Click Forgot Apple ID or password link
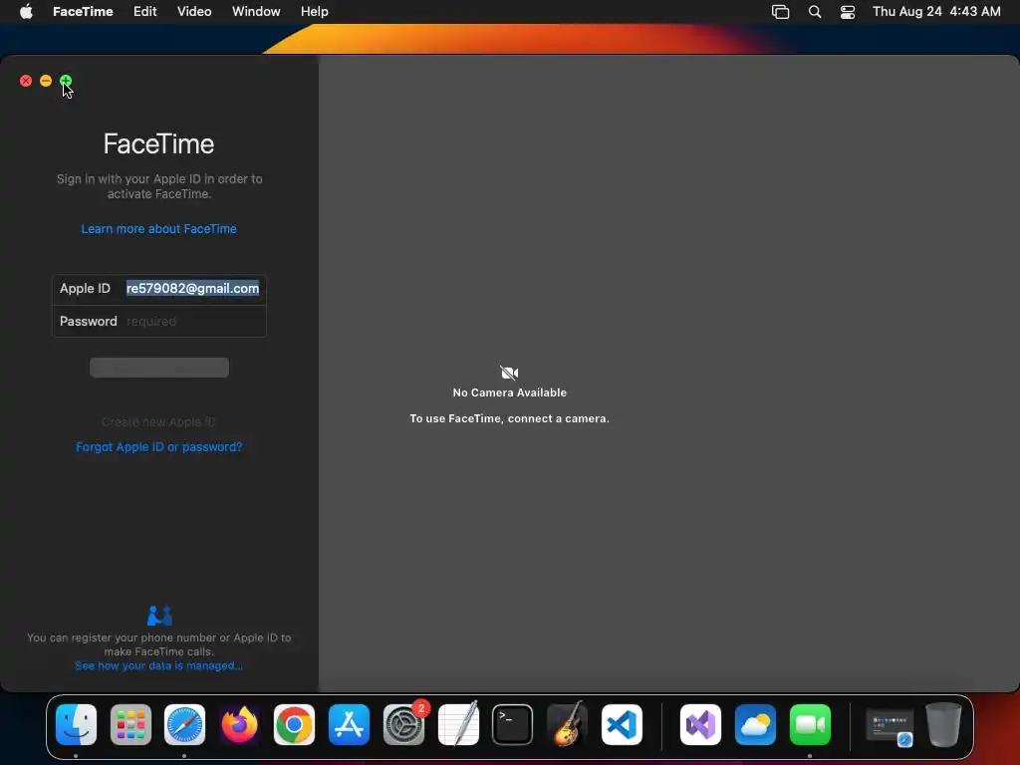The height and width of the screenshot is (765, 1020). 158,447
